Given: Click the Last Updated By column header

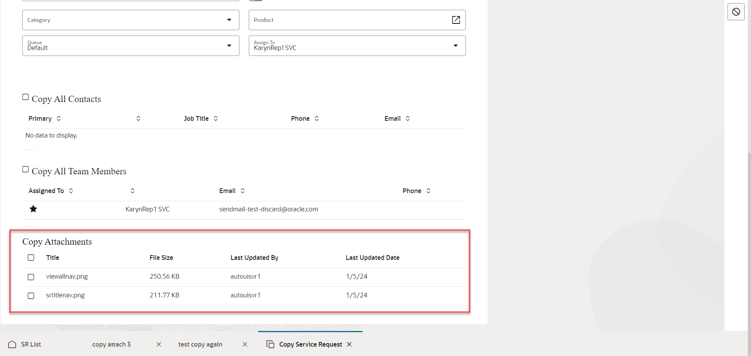Looking at the screenshot, I should coord(254,258).
